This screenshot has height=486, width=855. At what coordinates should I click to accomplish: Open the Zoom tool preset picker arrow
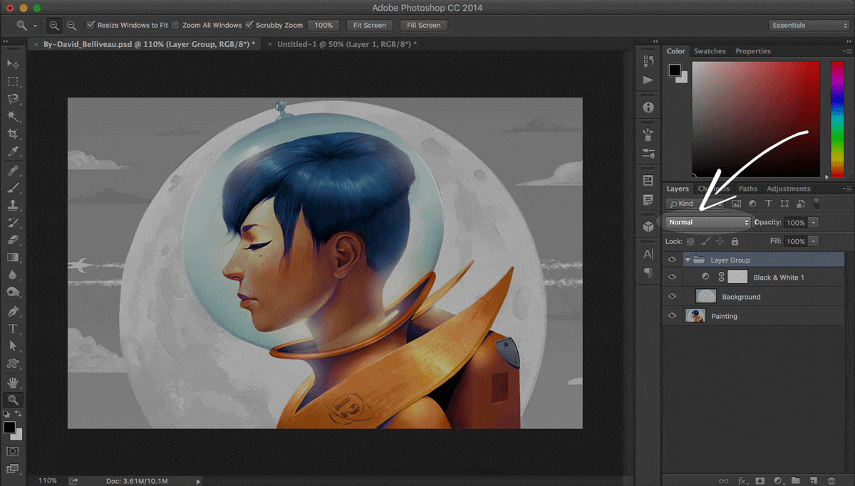click(x=35, y=26)
